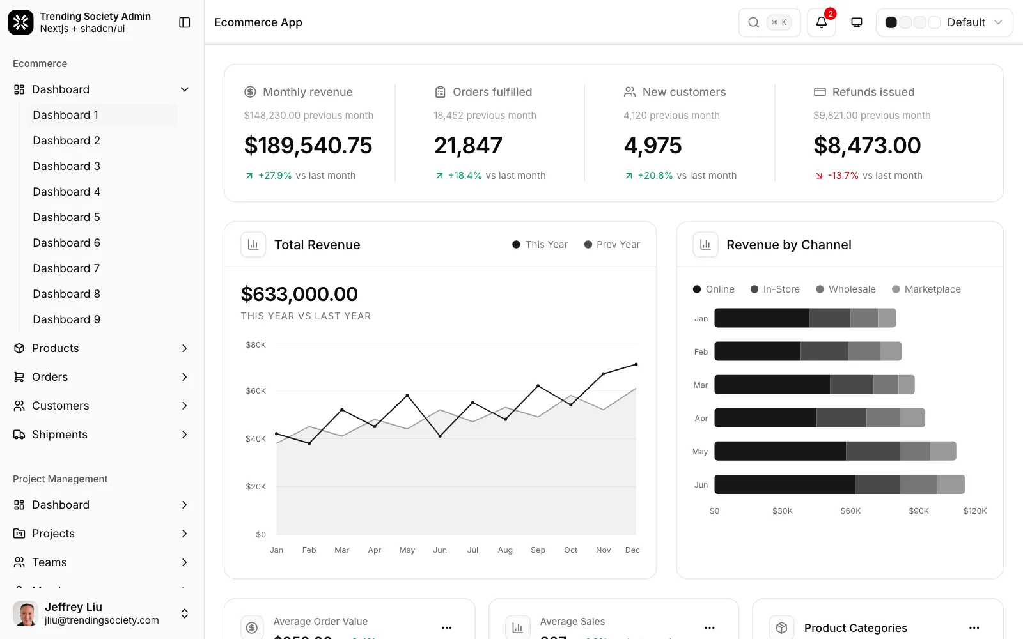Collapse the Ecommerce Dashboard section chevron
Viewport: 1023px width, 639px height.
click(185, 89)
